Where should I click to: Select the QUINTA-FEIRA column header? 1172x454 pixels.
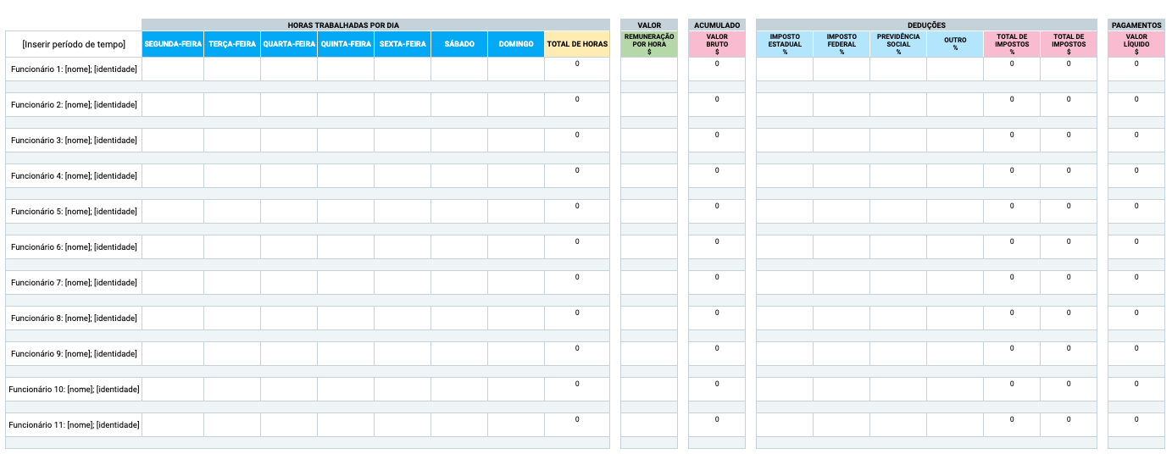346,44
